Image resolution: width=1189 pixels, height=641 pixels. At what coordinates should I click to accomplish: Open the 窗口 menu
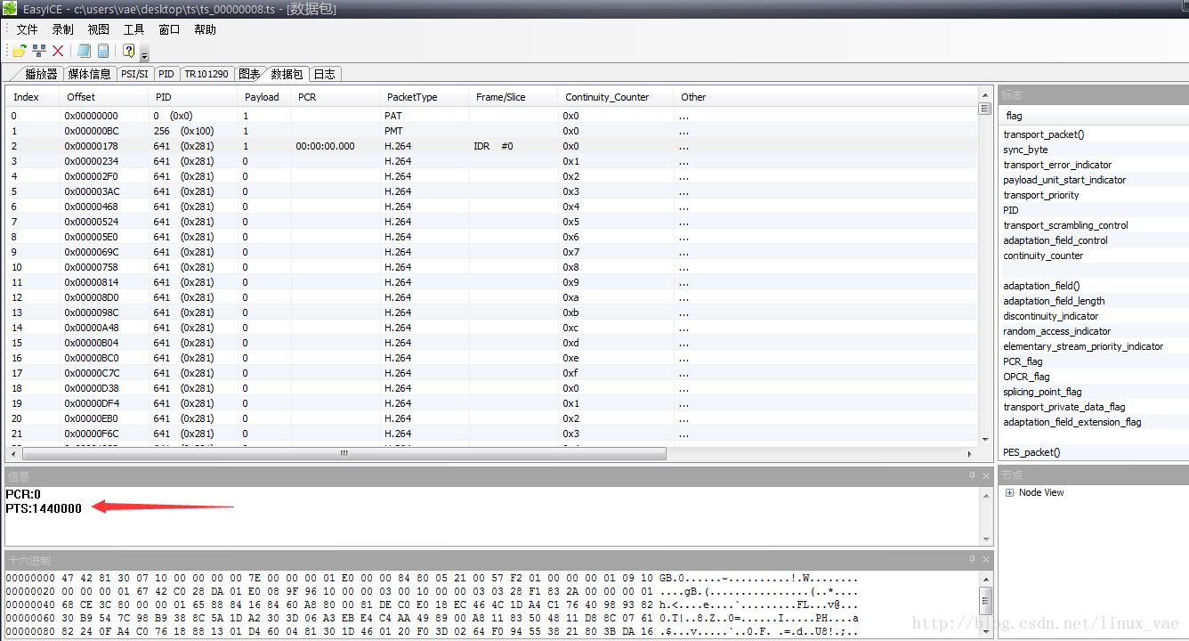[169, 29]
